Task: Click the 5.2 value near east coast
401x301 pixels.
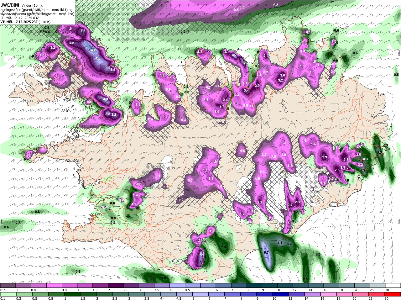Action: (380, 152)
